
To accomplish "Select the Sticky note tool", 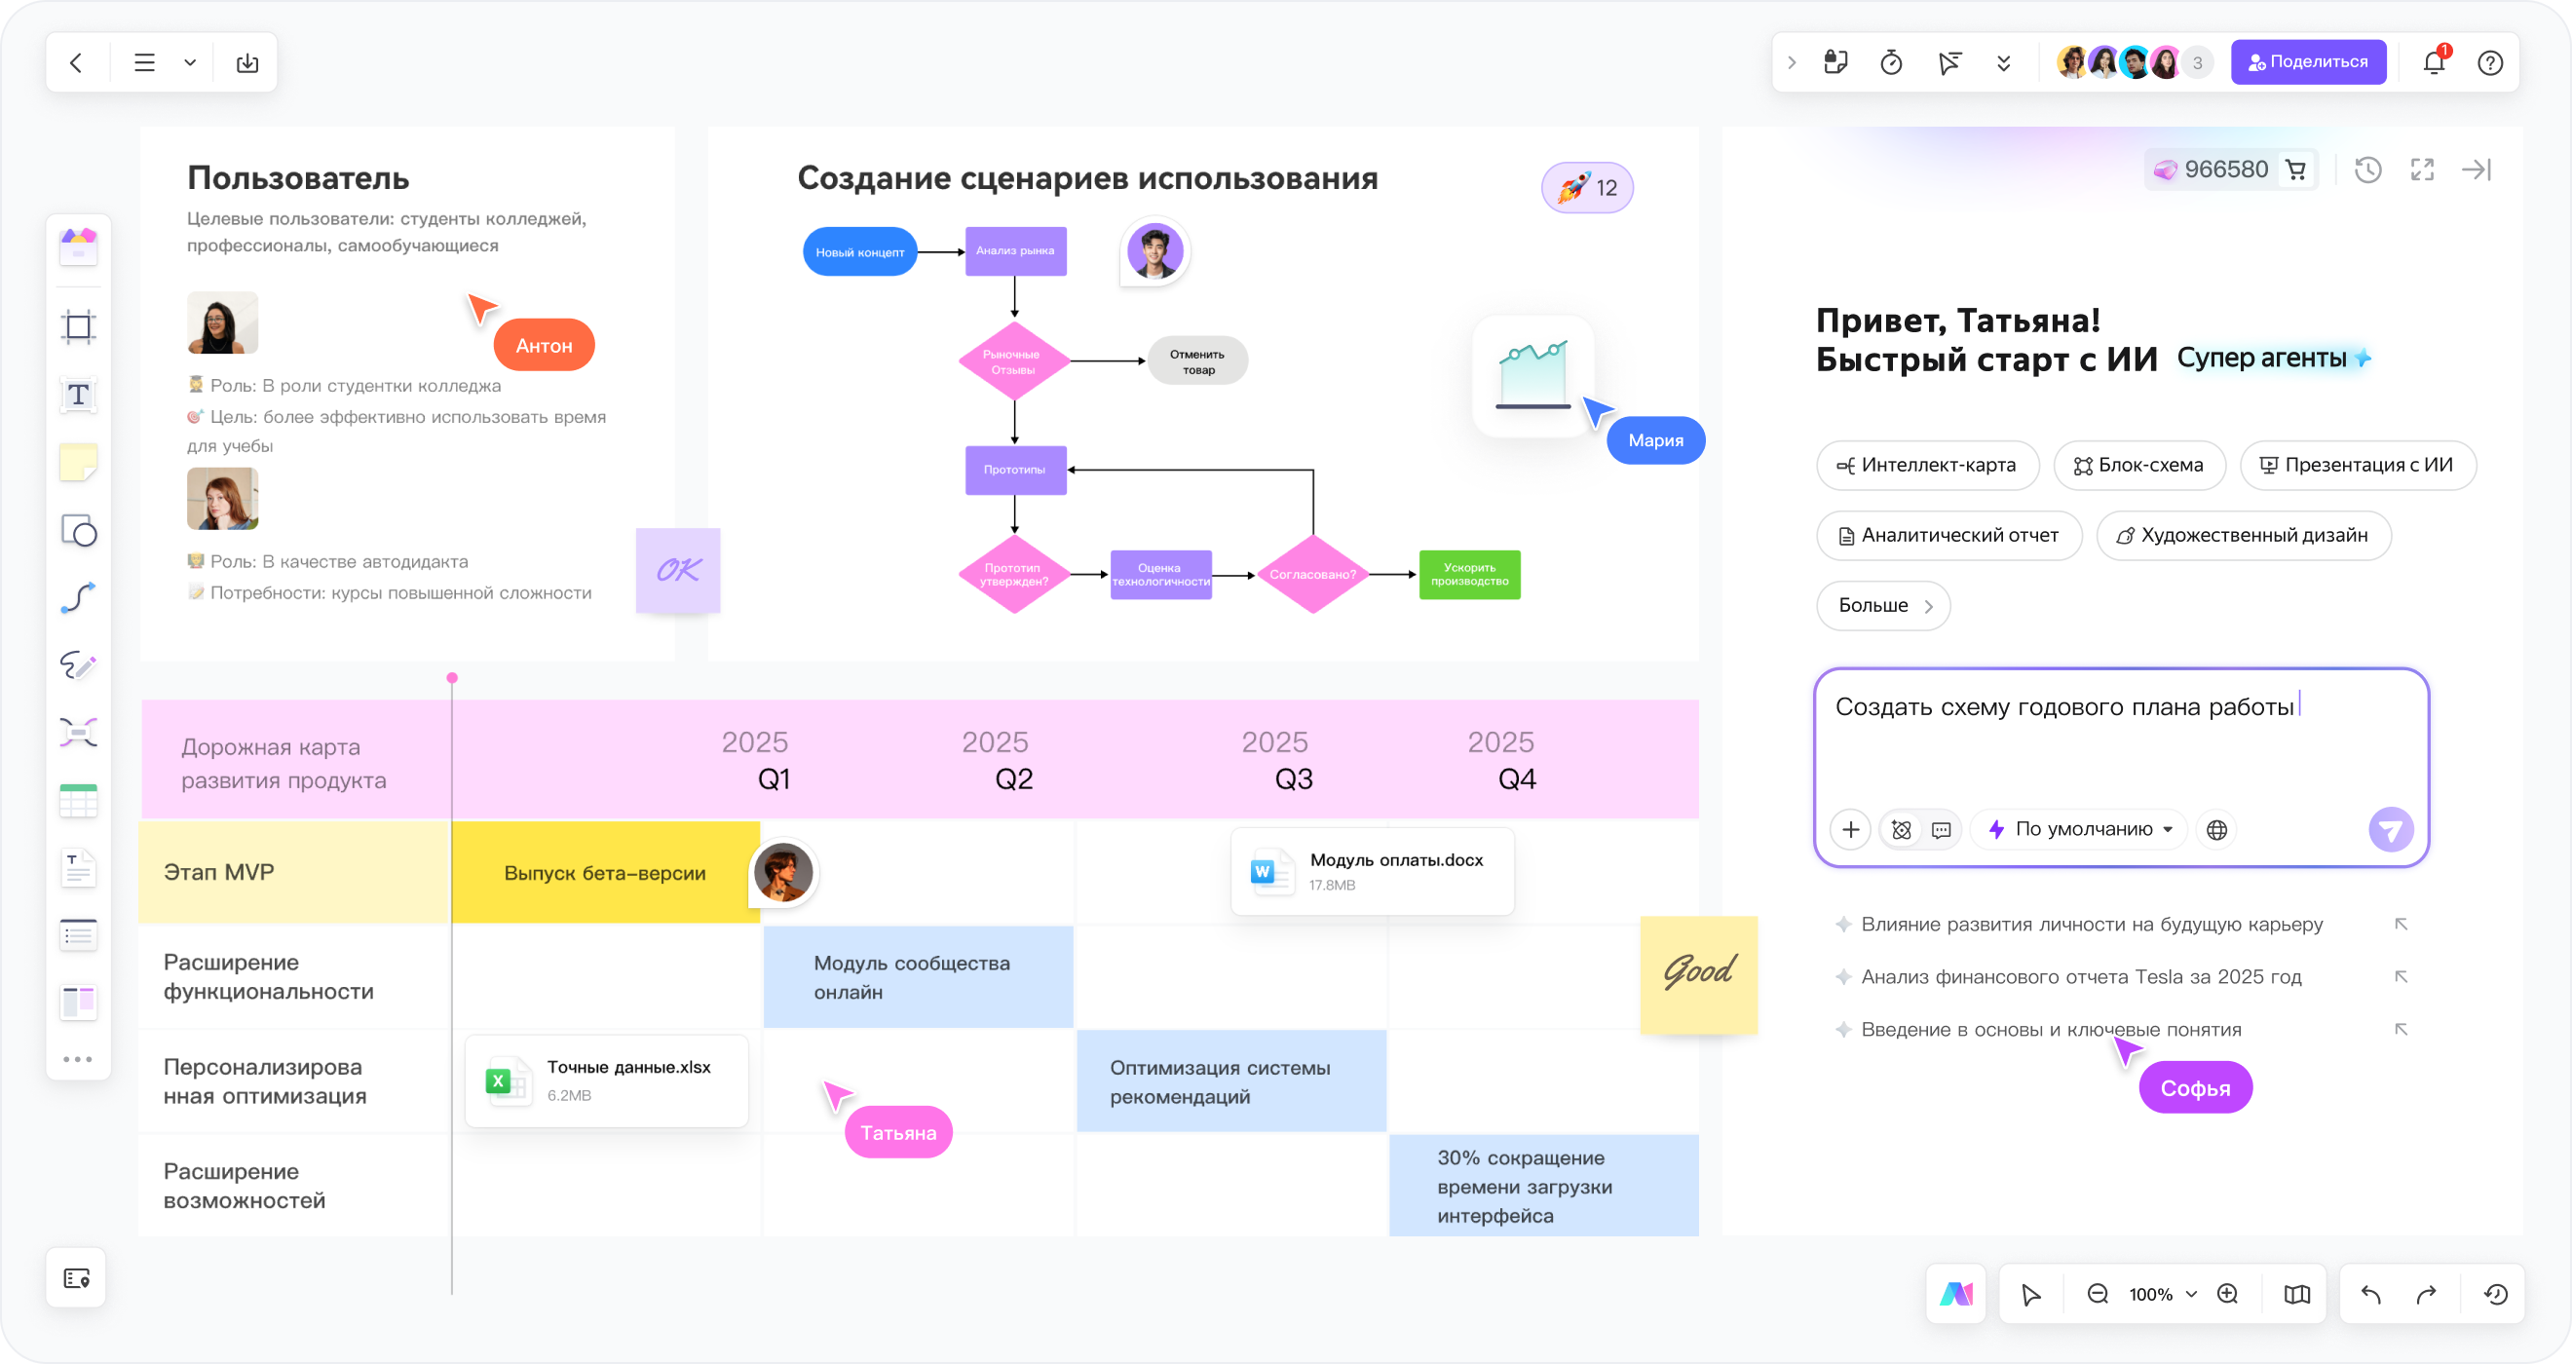I will coord(78,464).
